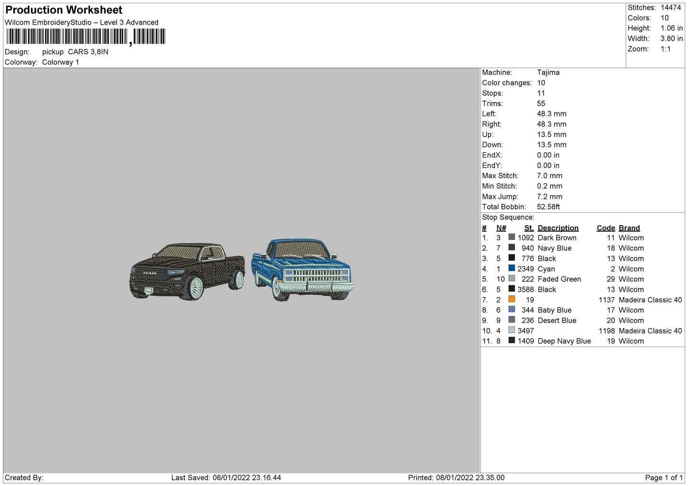Click the Faded Green color swatch

(x=512, y=278)
